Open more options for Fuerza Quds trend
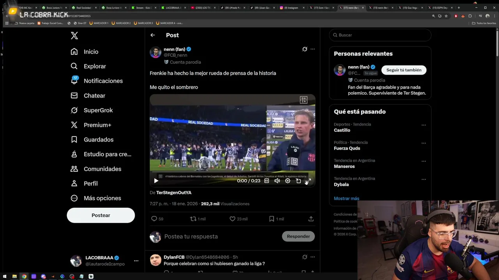This screenshot has width=499, height=280. (x=424, y=143)
